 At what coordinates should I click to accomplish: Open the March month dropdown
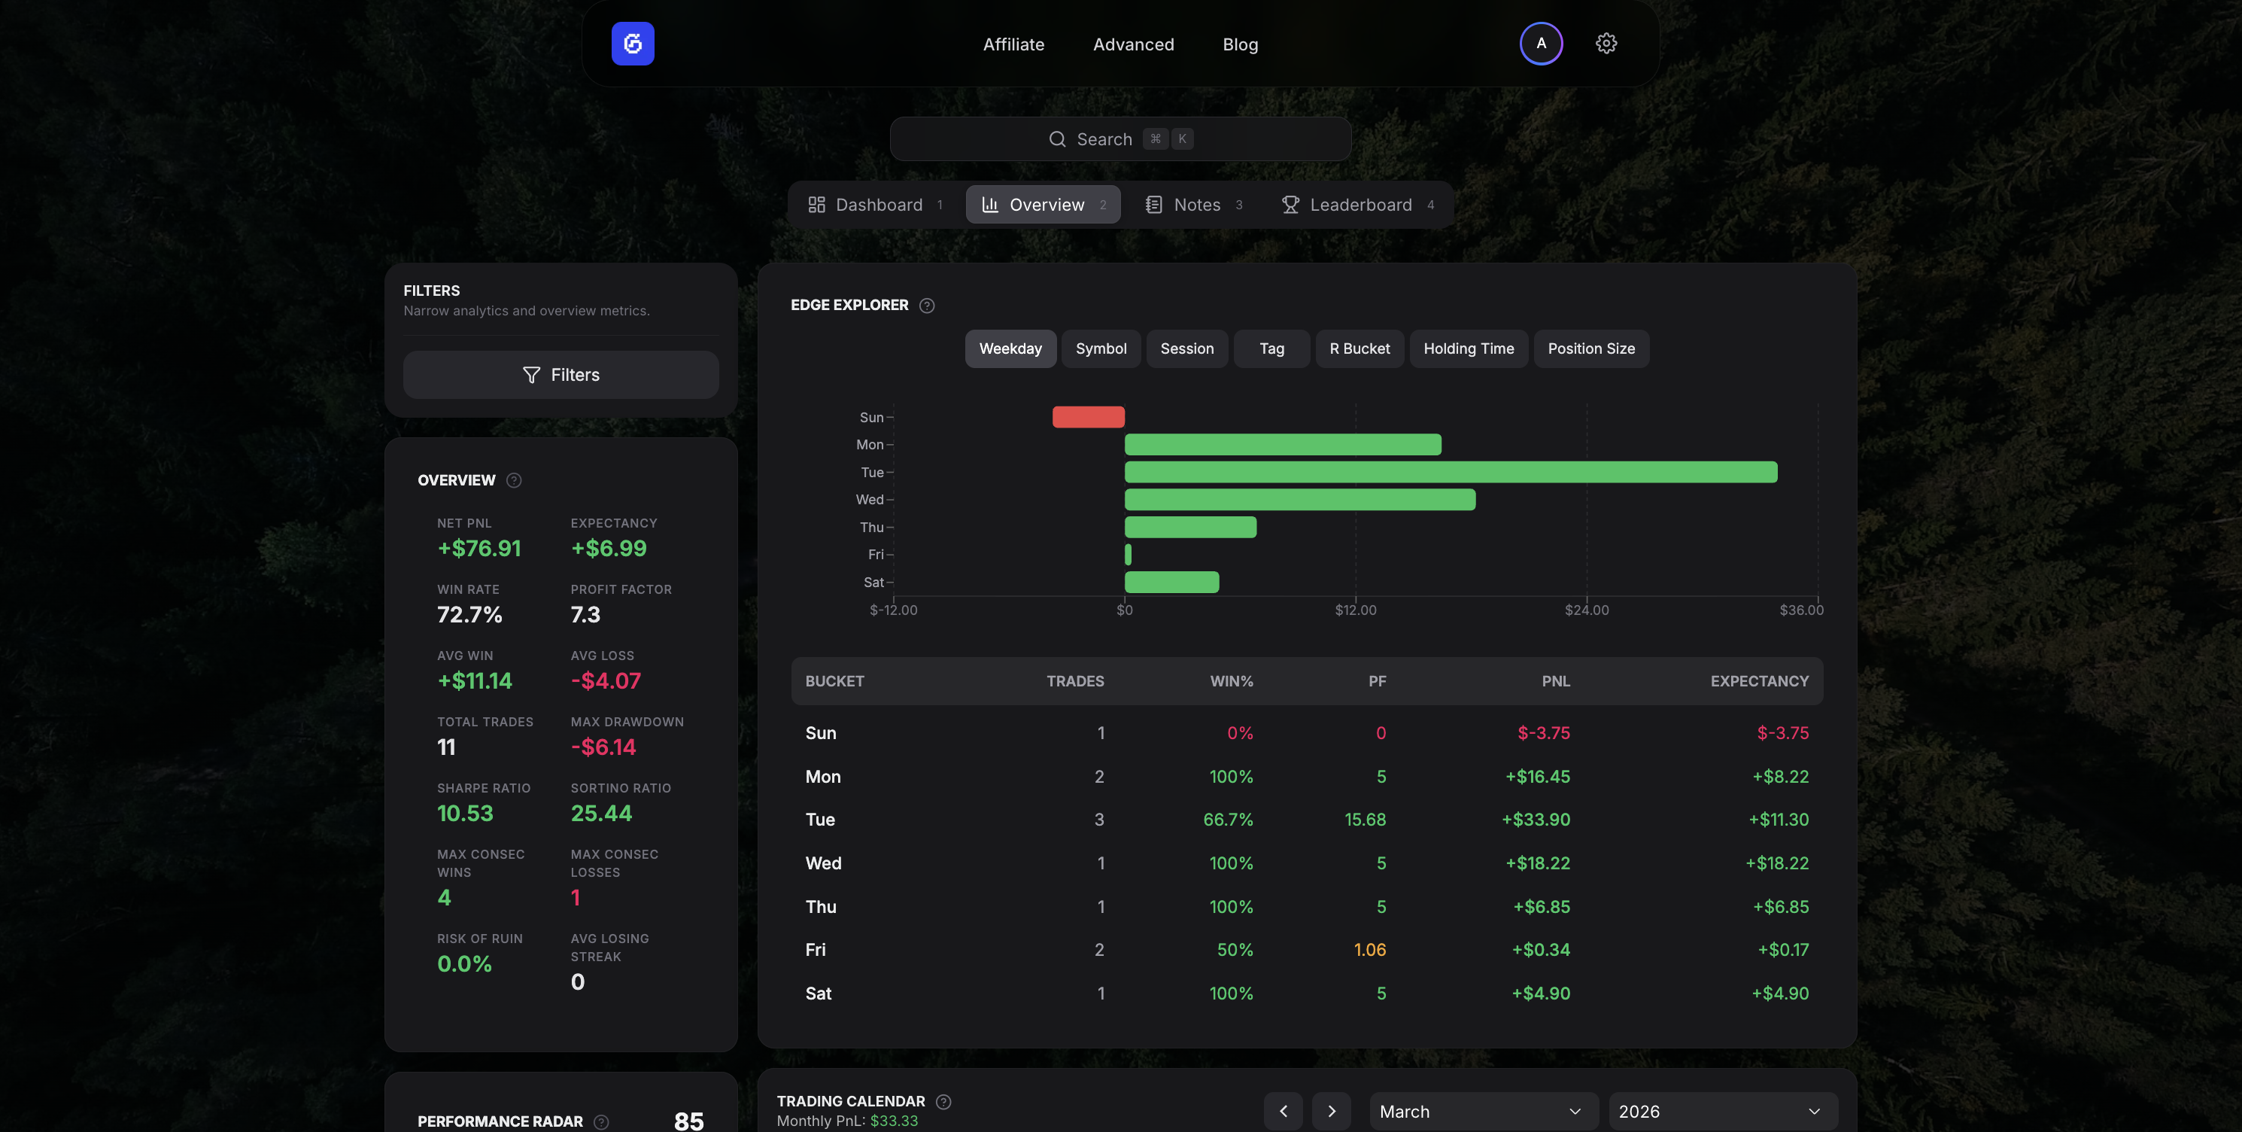1482,1111
